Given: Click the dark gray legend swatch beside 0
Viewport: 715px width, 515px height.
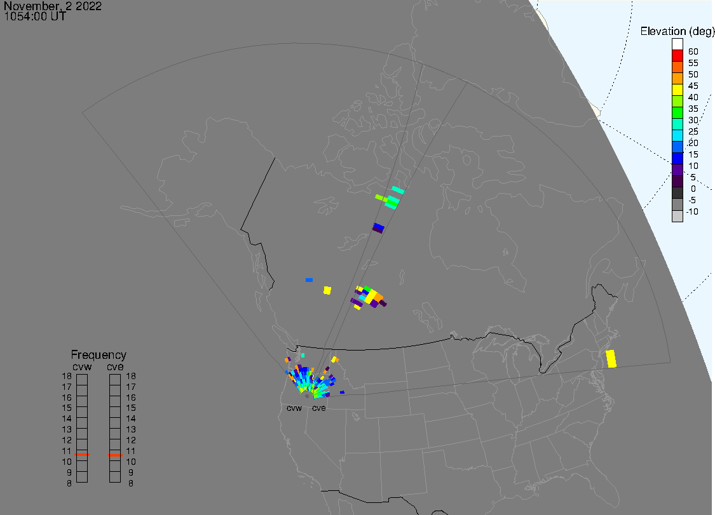Looking at the screenshot, I should point(677,193).
